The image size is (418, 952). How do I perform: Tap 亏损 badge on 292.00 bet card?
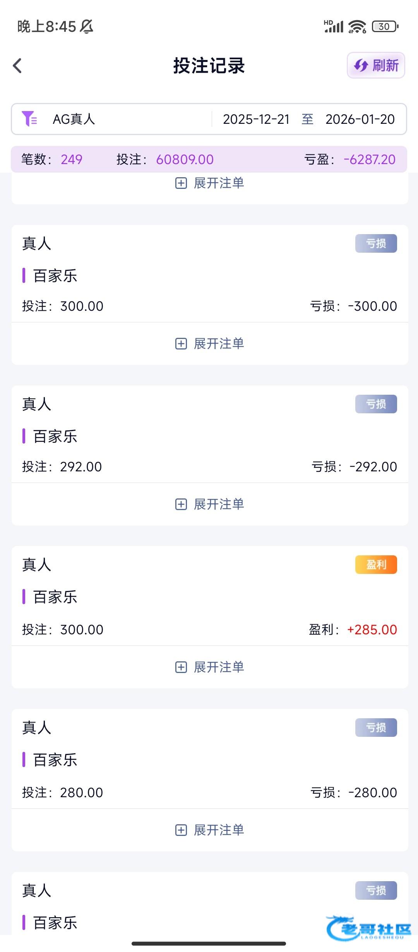click(376, 404)
